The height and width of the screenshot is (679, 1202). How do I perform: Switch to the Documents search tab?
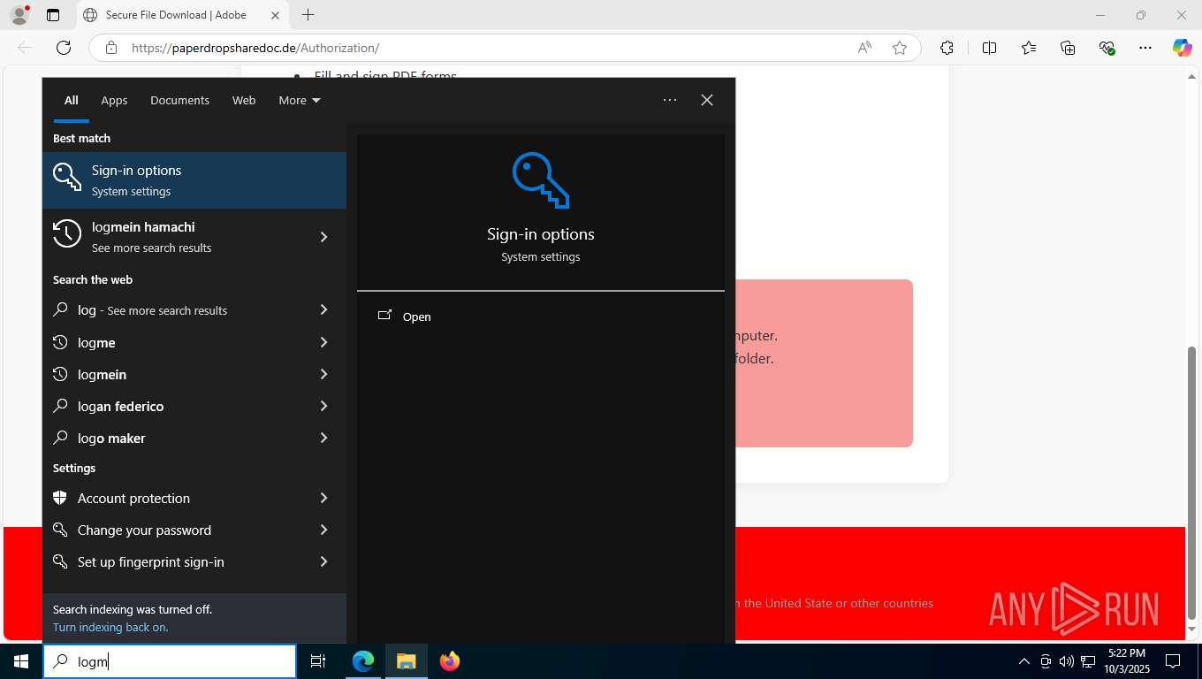pos(179,100)
